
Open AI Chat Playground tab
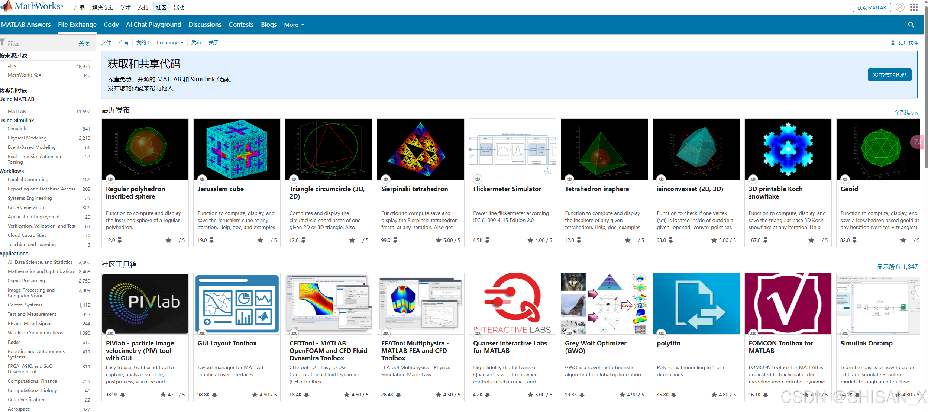pos(153,25)
